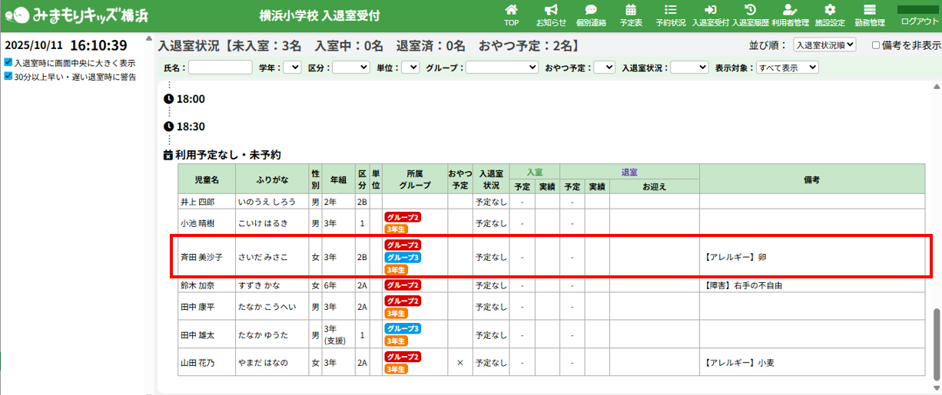Viewport: 942px width, 395px height.
Task: Click the 氏名 name search field
Action: tap(221, 67)
